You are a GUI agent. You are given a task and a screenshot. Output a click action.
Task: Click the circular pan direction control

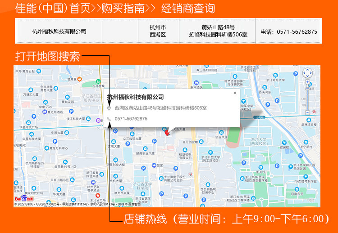307,73
